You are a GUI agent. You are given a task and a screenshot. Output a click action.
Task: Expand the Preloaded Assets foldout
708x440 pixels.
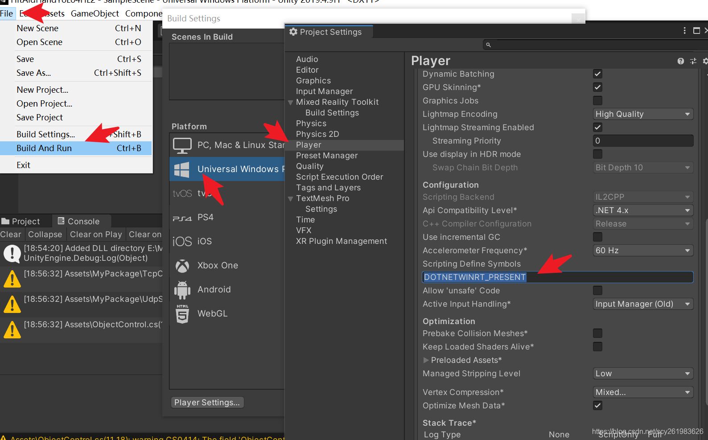(426, 360)
